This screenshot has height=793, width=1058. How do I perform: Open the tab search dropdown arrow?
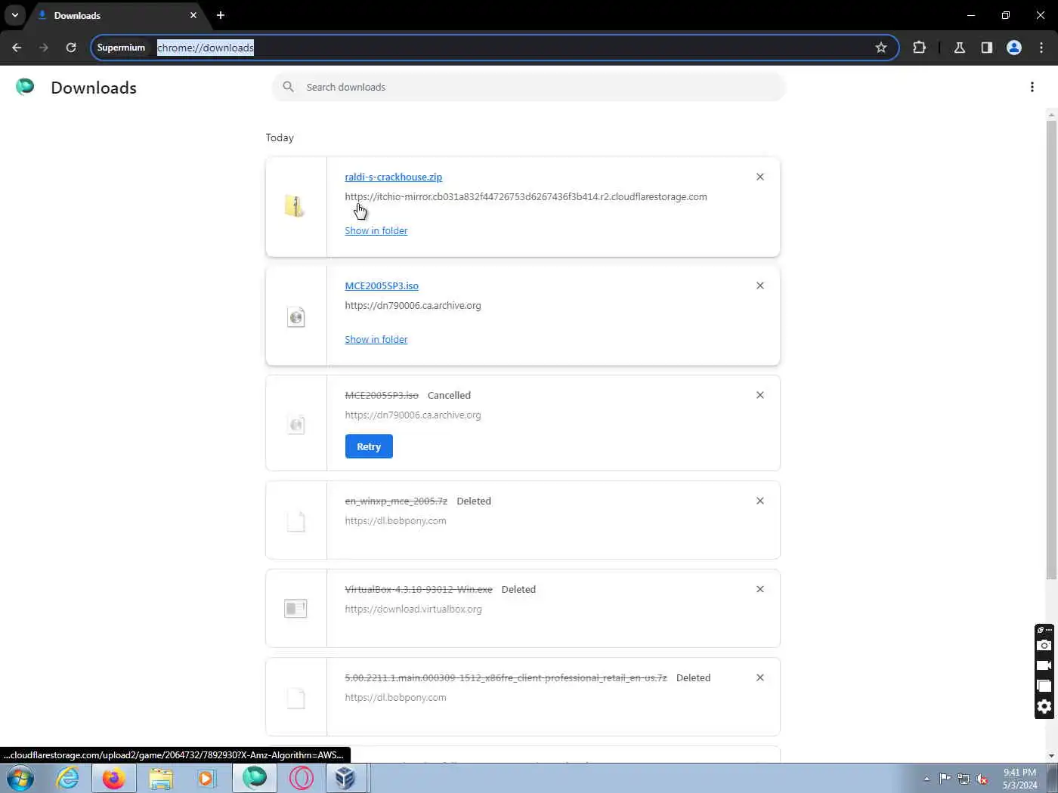click(x=15, y=15)
